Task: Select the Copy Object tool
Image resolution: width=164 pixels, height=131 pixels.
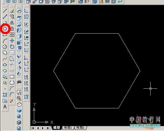Action: pos(12,17)
